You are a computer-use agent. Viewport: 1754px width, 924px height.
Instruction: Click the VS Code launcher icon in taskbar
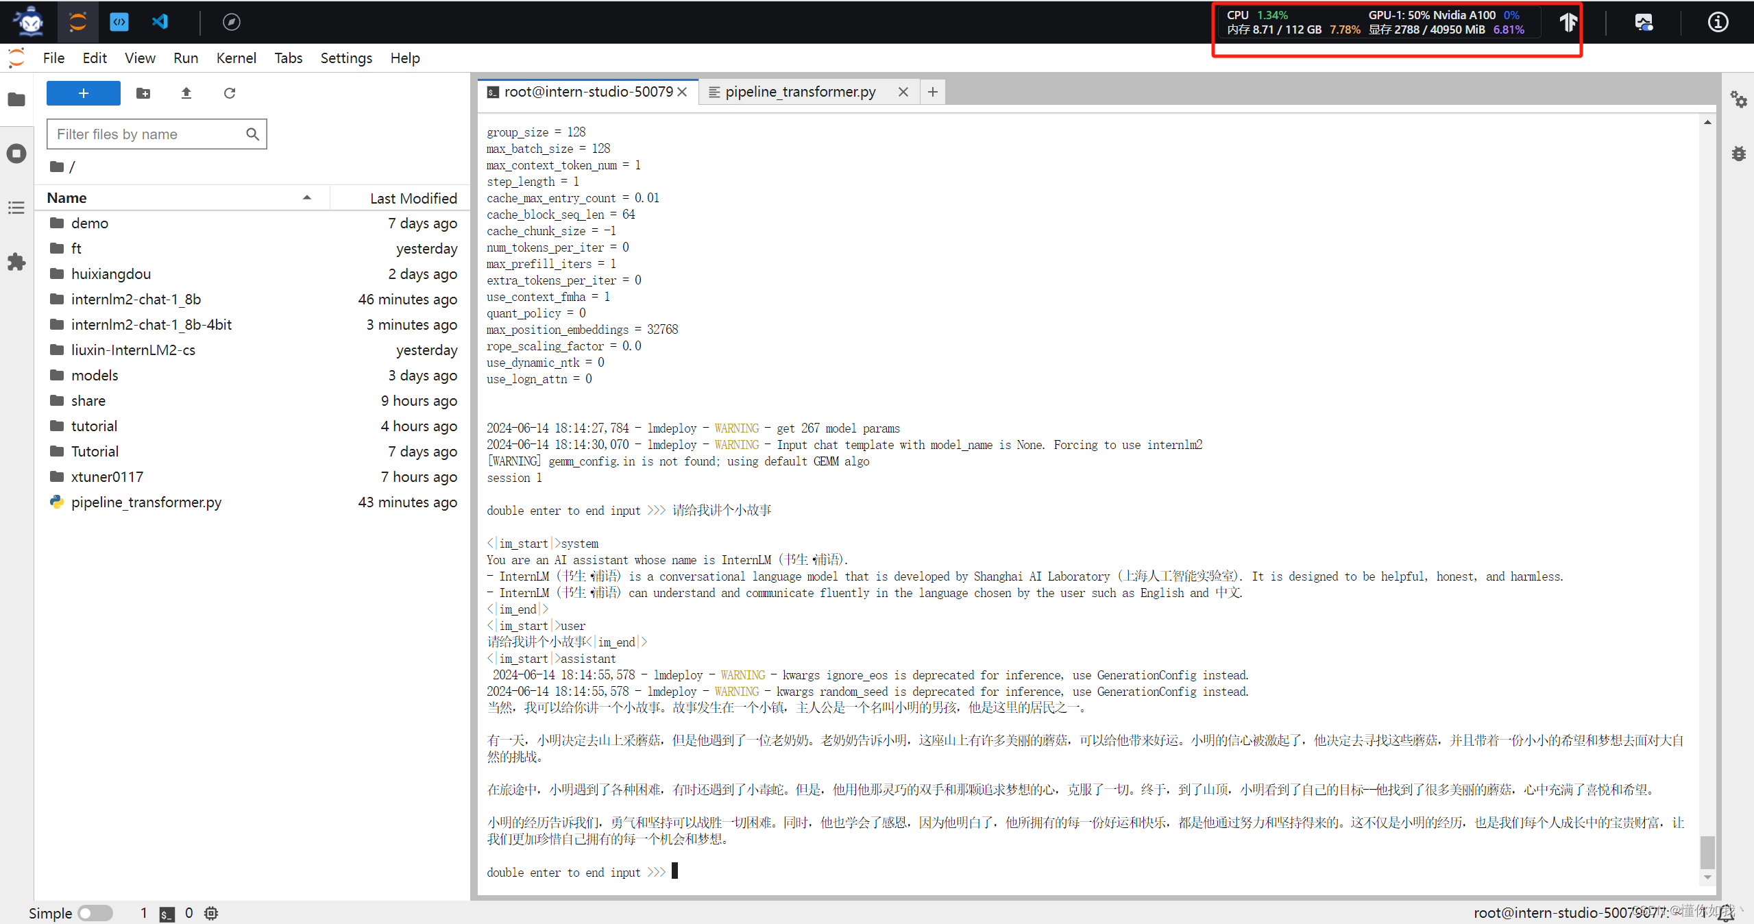[162, 20]
